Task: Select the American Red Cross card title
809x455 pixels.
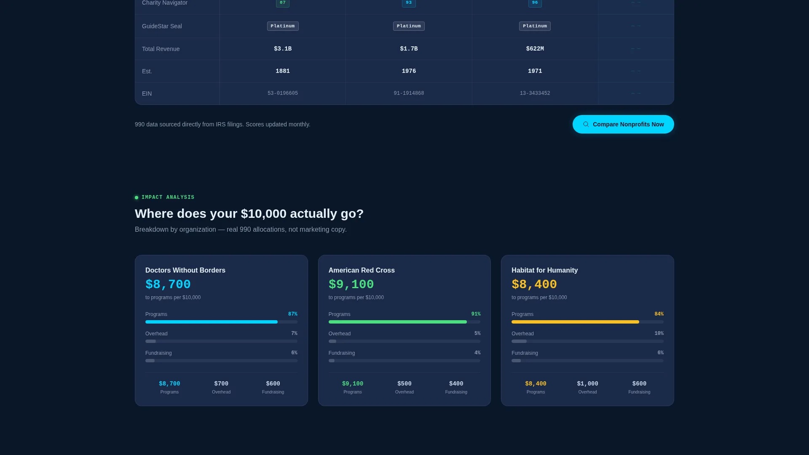Action: pyautogui.click(x=362, y=270)
